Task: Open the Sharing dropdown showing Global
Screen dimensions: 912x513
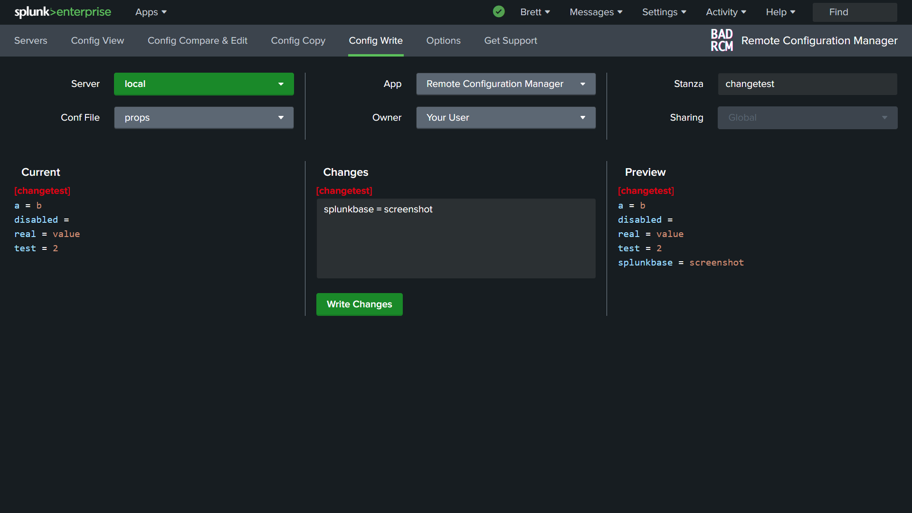Action: pyautogui.click(x=807, y=118)
